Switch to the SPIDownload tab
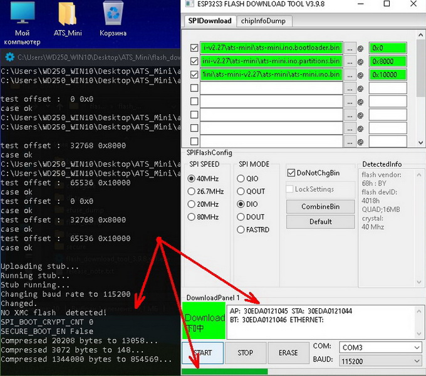 tap(210, 21)
